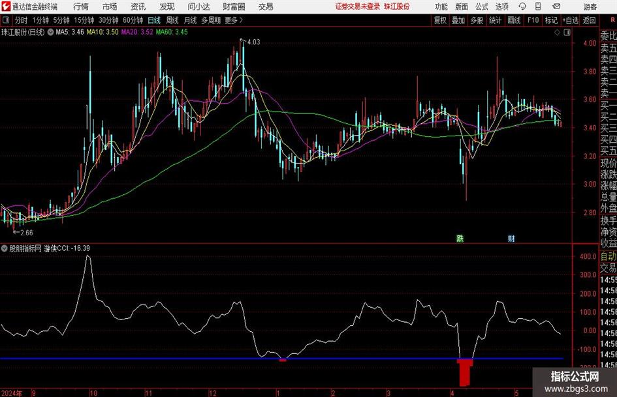Open the 版面 menu
Image resolution: width=617 pixels, height=397 pixels.
[x=462, y=7]
